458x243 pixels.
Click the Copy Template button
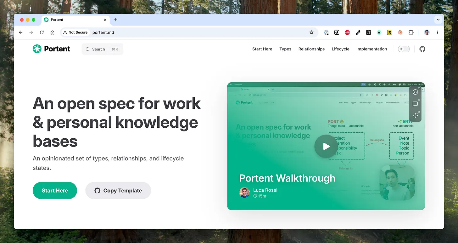point(118,190)
